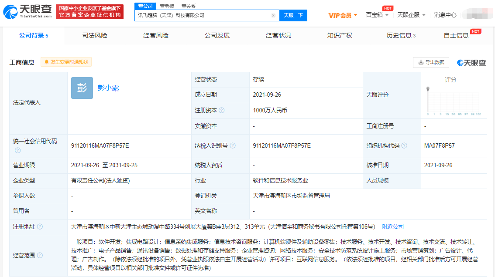
Task: Open the 附近公司 nearby companies link
Action: [392, 226]
